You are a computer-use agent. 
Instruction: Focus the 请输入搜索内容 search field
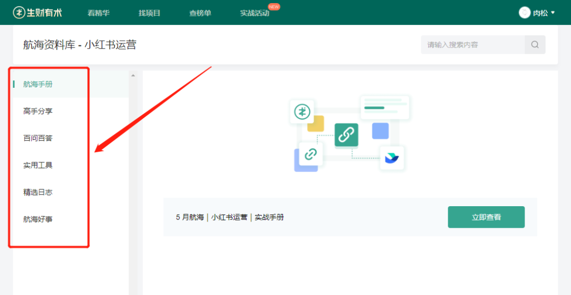[473, 45]
